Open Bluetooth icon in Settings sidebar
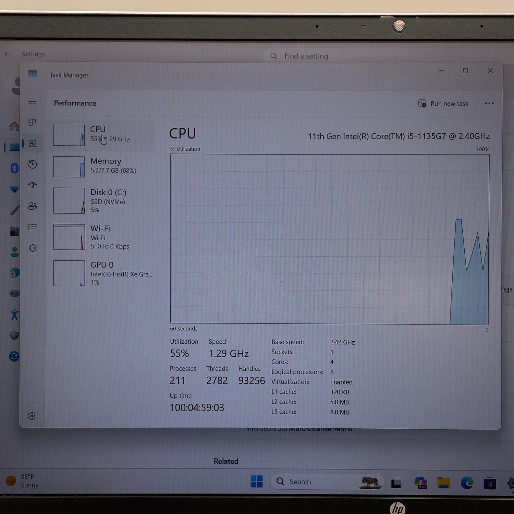 click(x=14, y=168)
